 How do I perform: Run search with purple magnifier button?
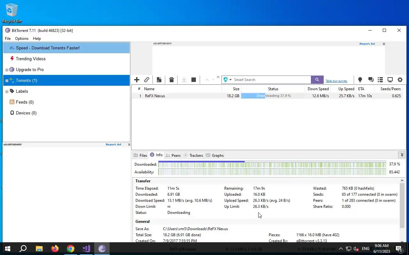coord(317,80)
